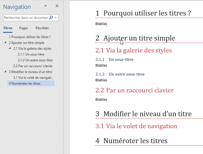Click subheading '2.1.1 Un sous-titre' in document
Viewport: 203px width, 154px height.
pyautogui.click(x=114, y=59)
